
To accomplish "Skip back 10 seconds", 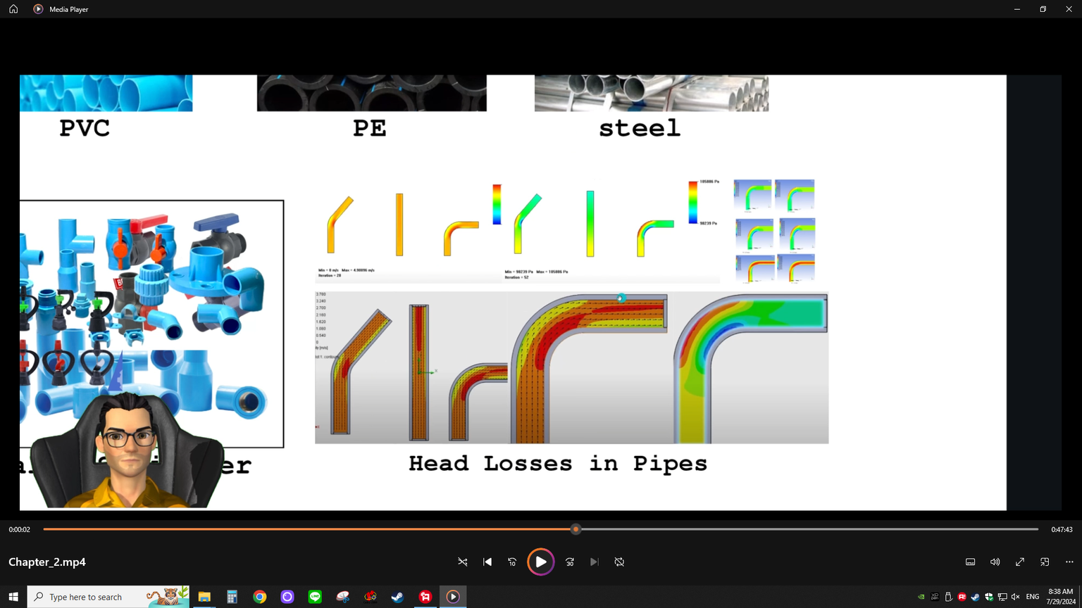I will 512,562.
